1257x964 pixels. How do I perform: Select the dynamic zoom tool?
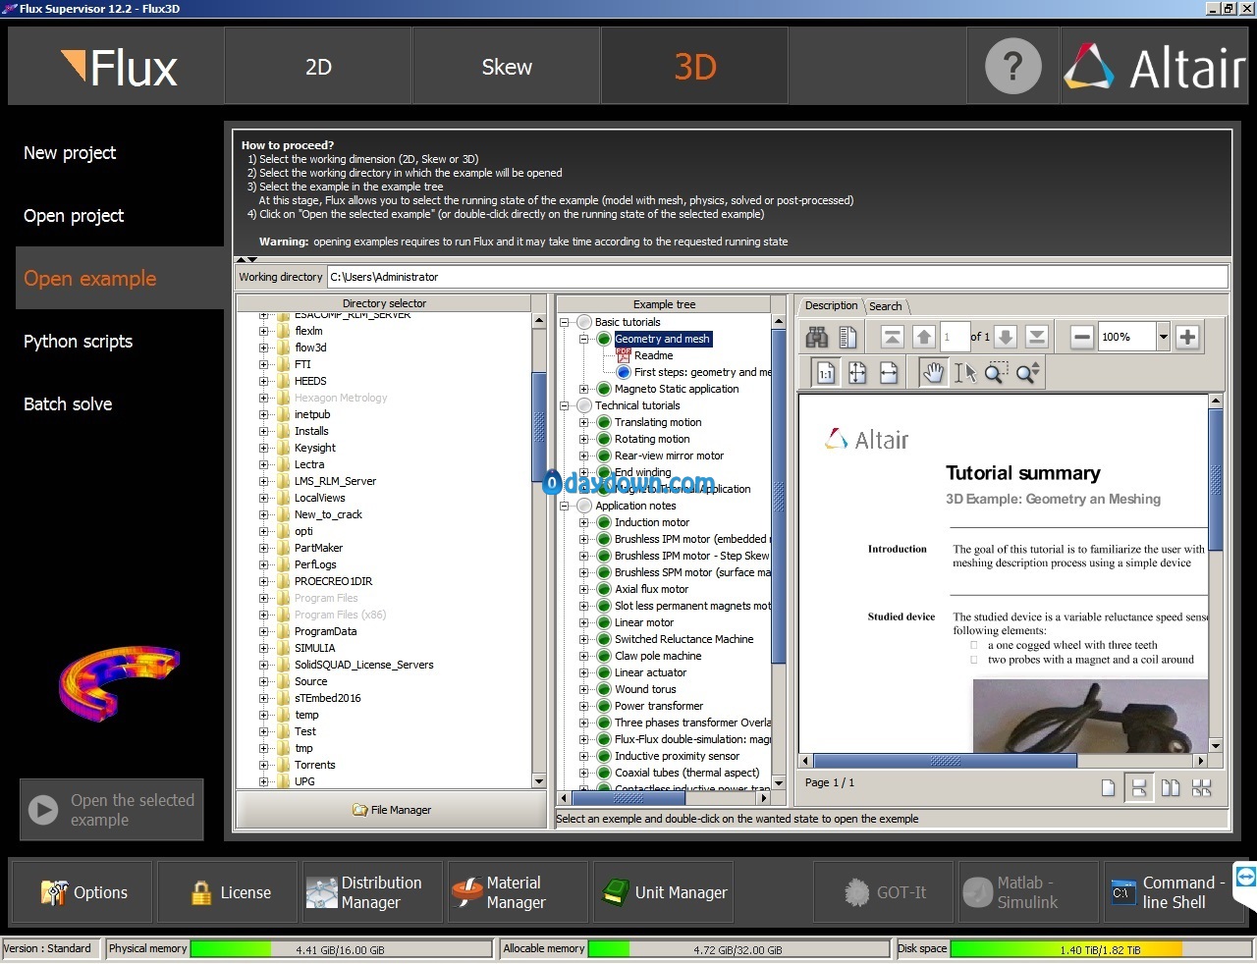coord(1028,373)
